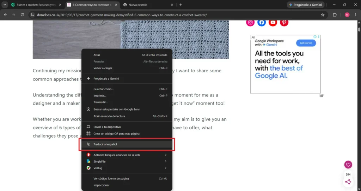Screen dimensions: 361x191
Task: Click the QR code icon in menu
Action: (x=88, y=133)
